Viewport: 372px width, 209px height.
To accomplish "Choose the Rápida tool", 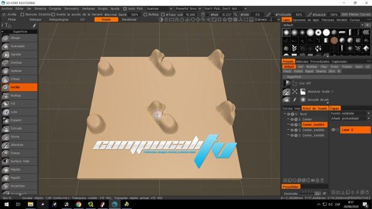I will [x=19, y=170].
